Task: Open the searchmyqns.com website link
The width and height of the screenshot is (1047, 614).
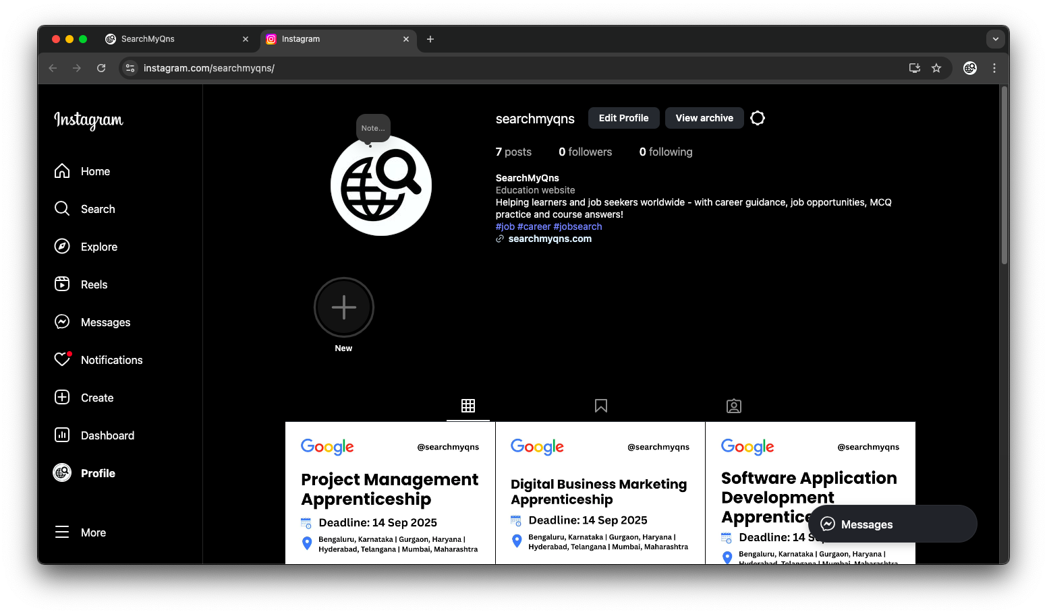Action: tap(550, 239)
